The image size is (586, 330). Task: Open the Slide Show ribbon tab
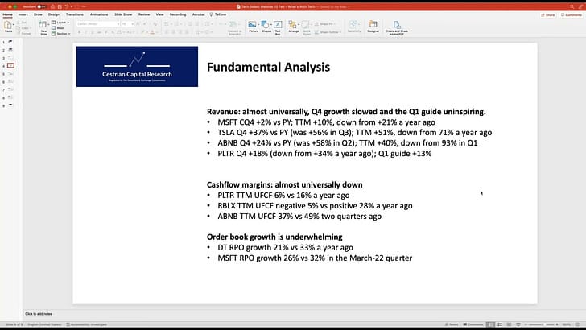(x=123, y=14)
